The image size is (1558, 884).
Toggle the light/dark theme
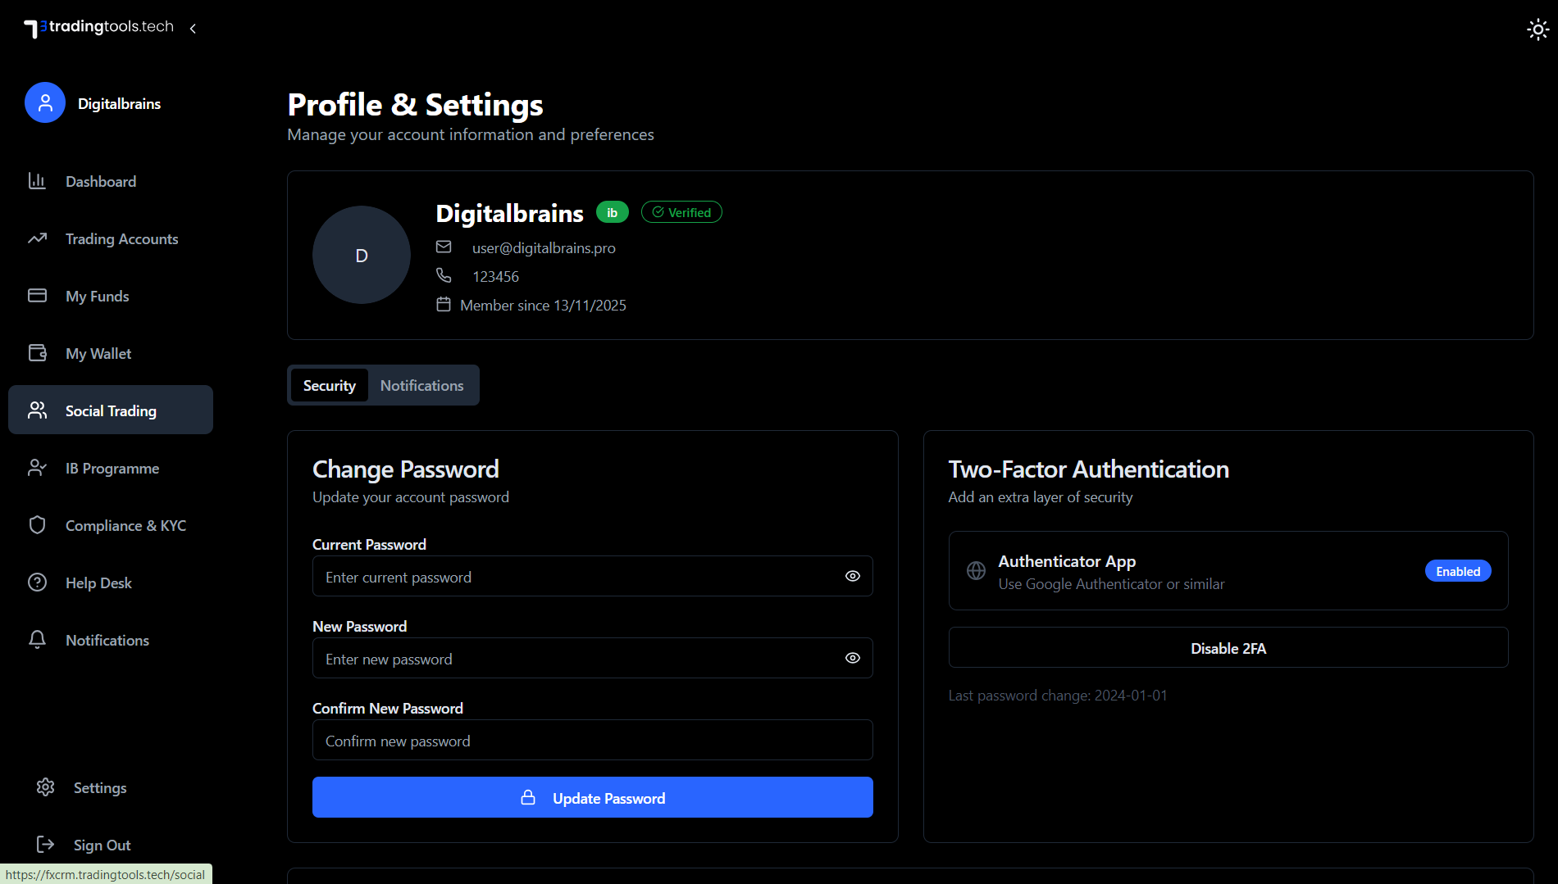click(1537, 29)
